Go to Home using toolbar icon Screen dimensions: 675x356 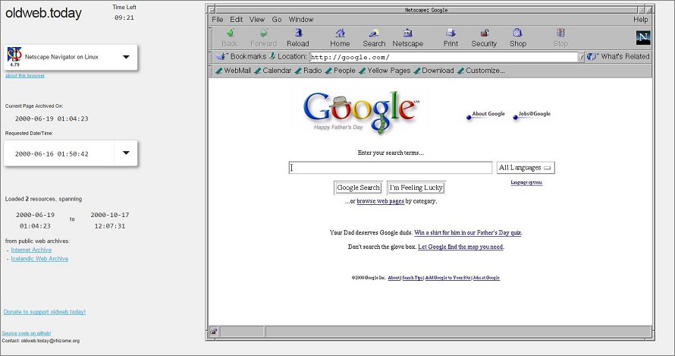[x=340, y=37]
